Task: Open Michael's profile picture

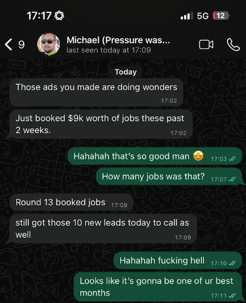Action: (x=49, y=44)
